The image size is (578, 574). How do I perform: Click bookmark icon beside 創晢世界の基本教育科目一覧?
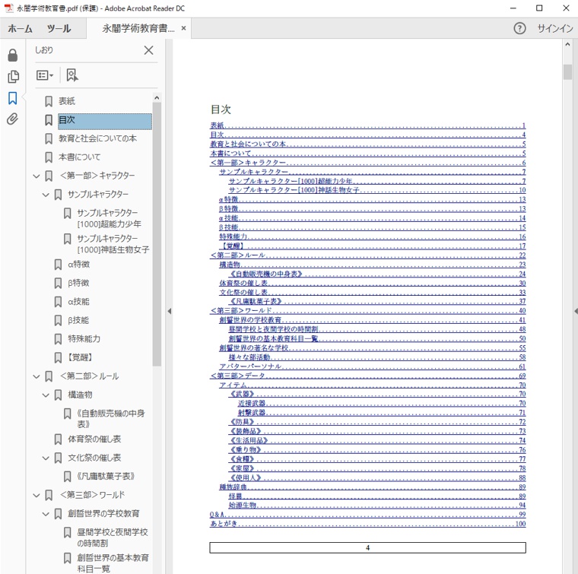tap(67, 558)
